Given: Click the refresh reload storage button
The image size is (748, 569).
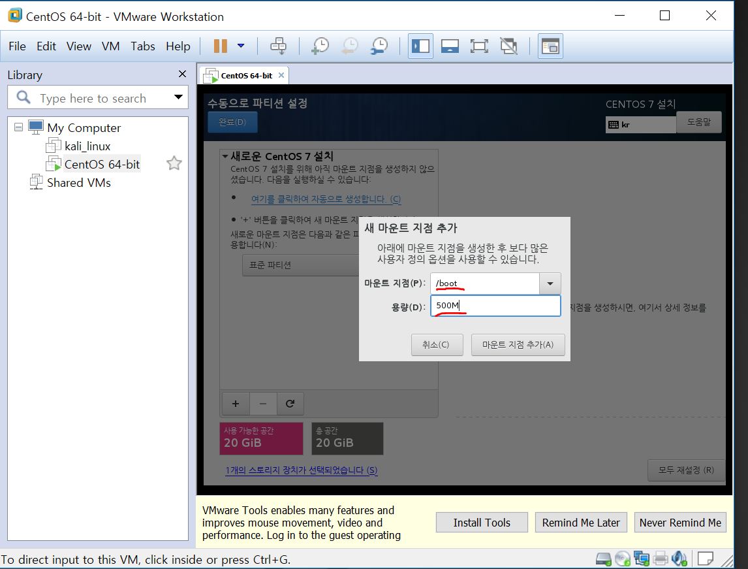Looking at the screenshot, I should tap(290, 403).
